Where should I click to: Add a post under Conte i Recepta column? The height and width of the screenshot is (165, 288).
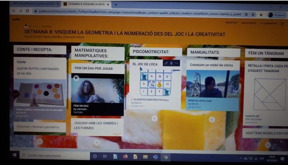point(39,141)
